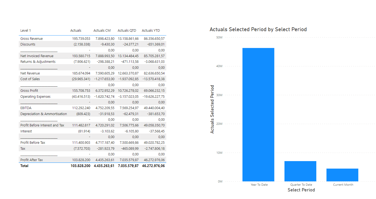Click the Actuals QTD column header
The height and width of the screenshot is (199, 376).
pos(127,31)
